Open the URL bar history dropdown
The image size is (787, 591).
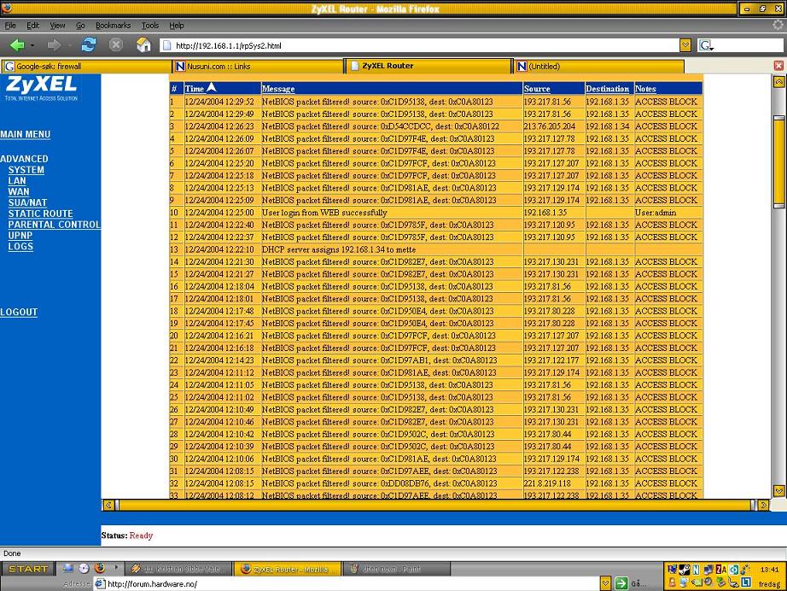pos(685,45)
